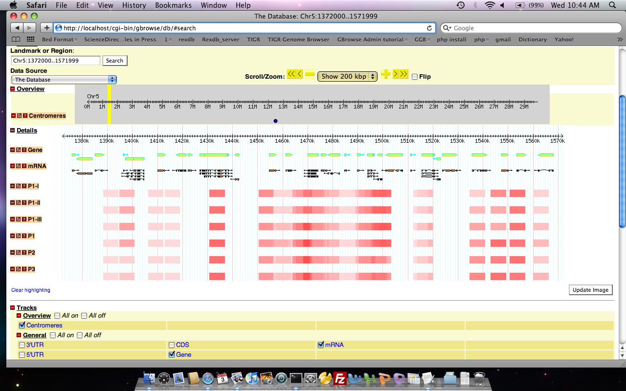This screenshot has width=626, height=391.
Task: Open the History menu
Action: [x=134, y=5]
